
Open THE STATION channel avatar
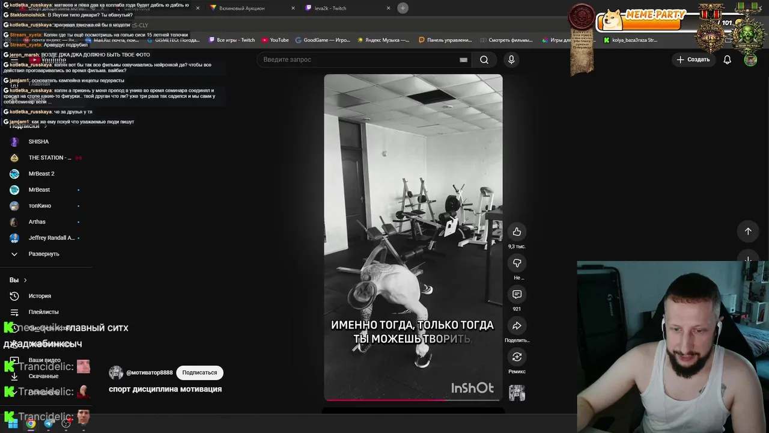coord(14,158)
